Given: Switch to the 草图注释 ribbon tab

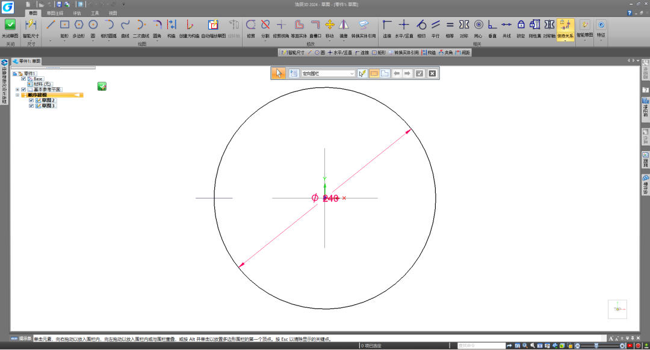Looking at the screenshot, I should click(x=55, y=13).
